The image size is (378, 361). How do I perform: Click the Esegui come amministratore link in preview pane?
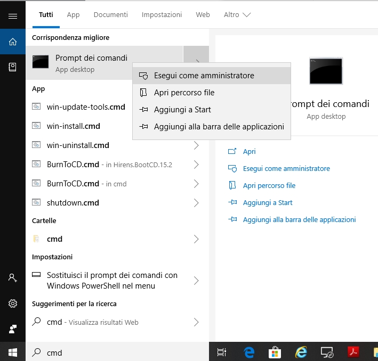[x=286, y=169]
